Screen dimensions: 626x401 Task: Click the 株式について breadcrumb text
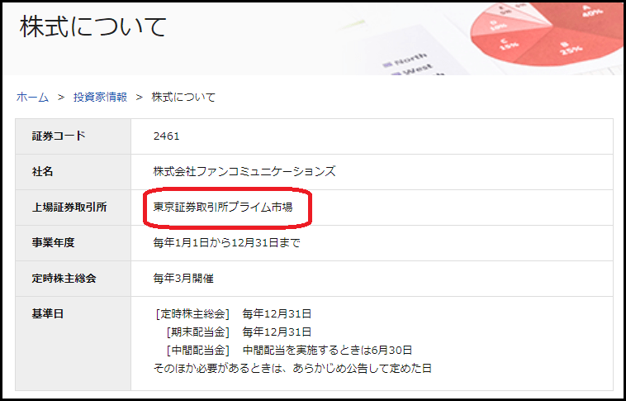coord(183,98)
